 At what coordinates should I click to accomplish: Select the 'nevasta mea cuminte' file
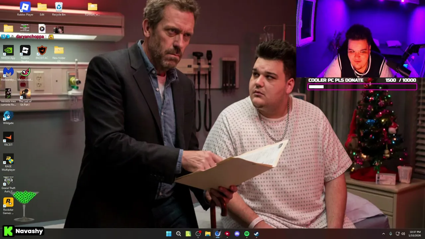tap(8, 97)
